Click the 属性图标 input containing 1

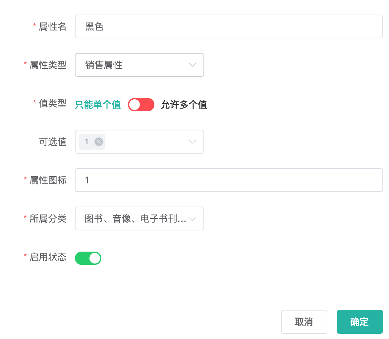229,180
